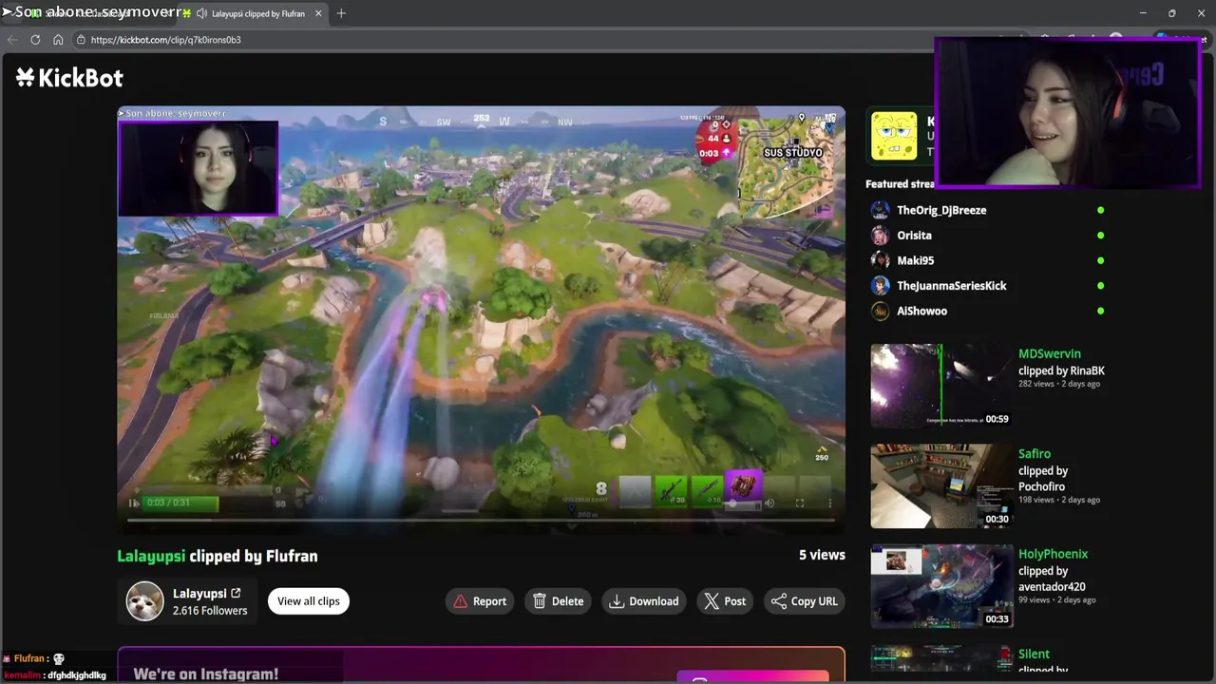Click the We're on Instagram banner
The image size is (1216, 684).
[x=481, y=666]
